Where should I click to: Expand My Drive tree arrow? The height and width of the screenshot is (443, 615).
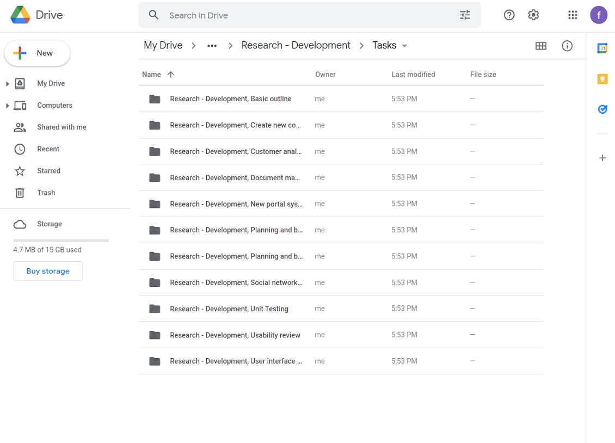pos(8,83)
